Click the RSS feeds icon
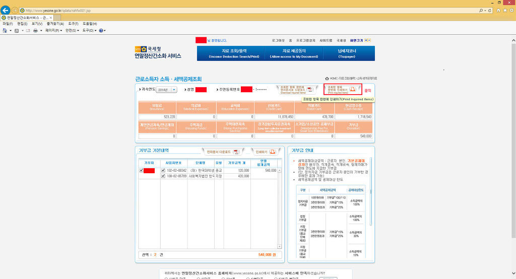Image resolution: width=516 pixels, height=279 pixels. pyautogui.click(x=17, y=31)
